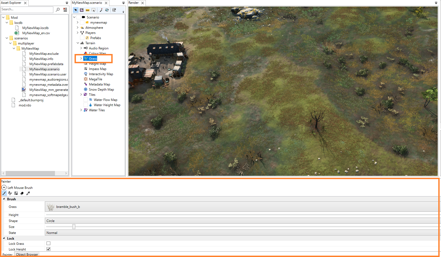The height and width of the screenshot is (257, 441).
Task: Toggle the mynewmap checkbox in scenario tree
Action: point(82,22)
